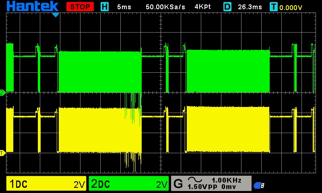
Task: Click the 1.50Vpp generator amplitude value
Action: pos(202,187)
